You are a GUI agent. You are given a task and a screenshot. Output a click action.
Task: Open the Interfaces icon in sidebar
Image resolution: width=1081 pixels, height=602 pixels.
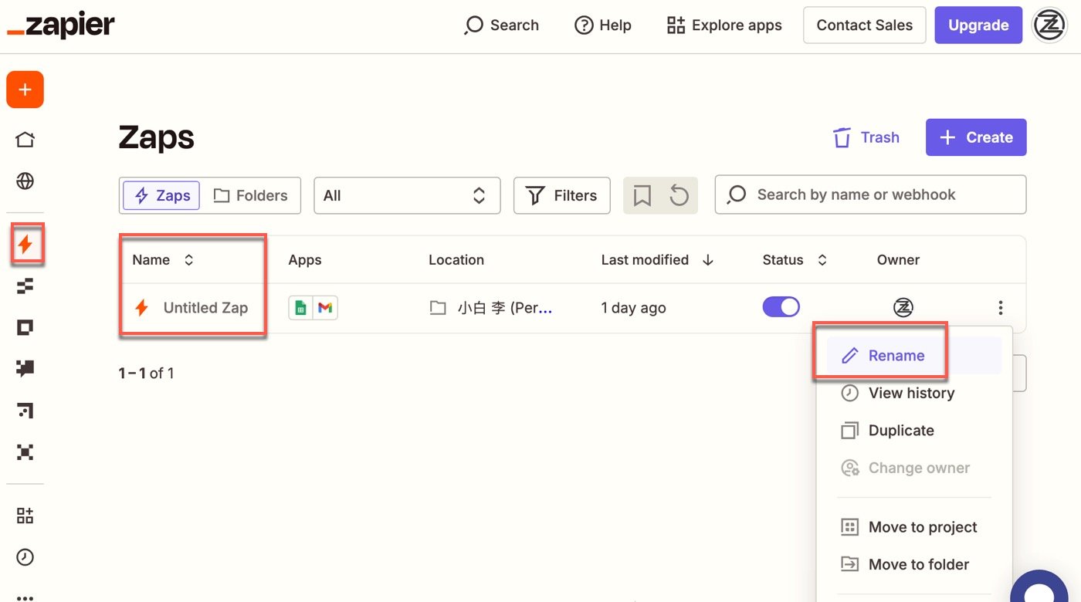25,328
